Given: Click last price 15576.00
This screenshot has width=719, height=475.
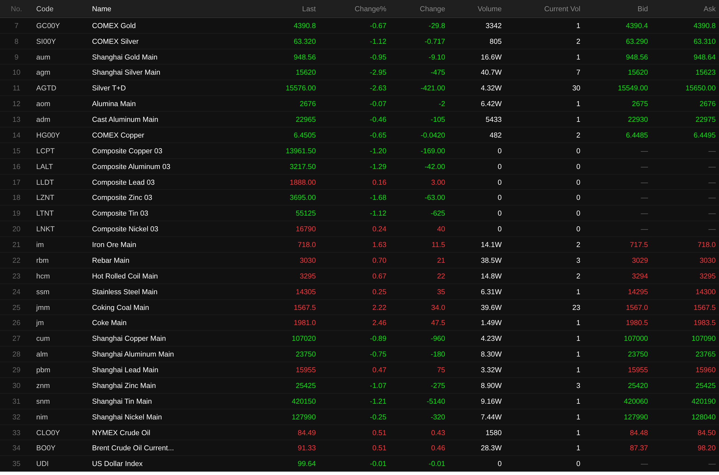Looking at the screenshot, I should [x=301, y=88].
